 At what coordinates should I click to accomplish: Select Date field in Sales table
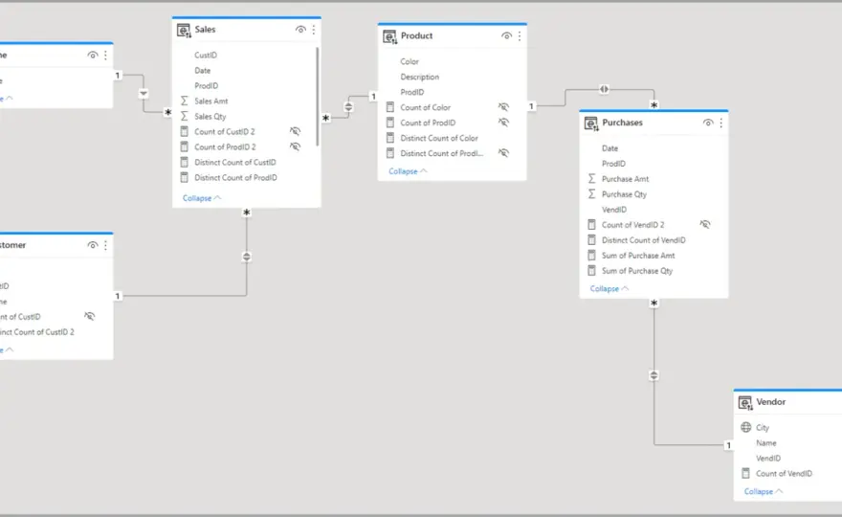[203, 71]
